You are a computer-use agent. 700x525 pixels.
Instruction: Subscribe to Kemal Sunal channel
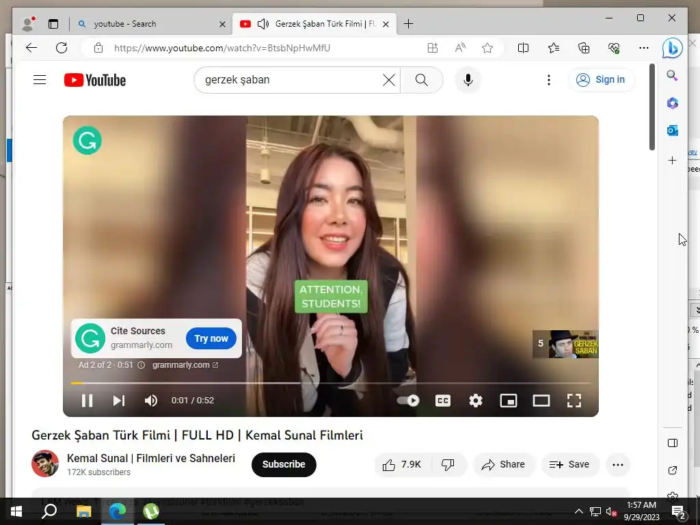(x=284, y=464)
